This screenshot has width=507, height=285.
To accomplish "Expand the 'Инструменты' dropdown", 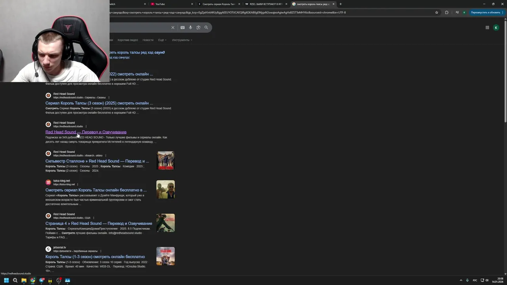I will [x=182, y=40].
